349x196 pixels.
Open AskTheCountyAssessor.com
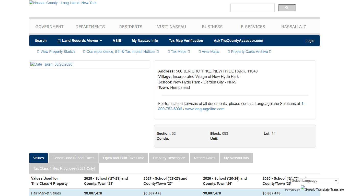point(238,41)
